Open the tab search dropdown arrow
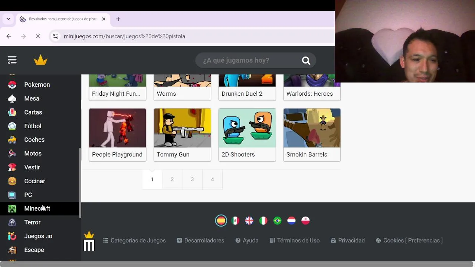The image size is (475, 267). coord(8,19)
